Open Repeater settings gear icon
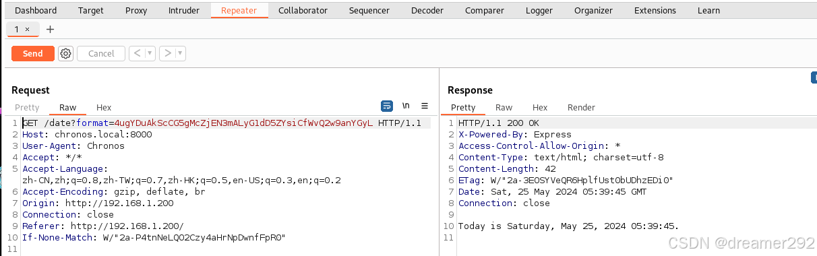 [x=65, y=54]
